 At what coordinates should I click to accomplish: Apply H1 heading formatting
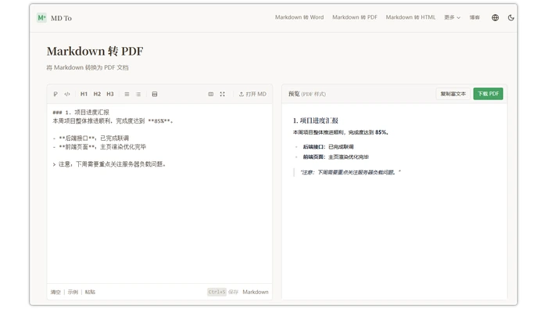(x=84, y=94)
